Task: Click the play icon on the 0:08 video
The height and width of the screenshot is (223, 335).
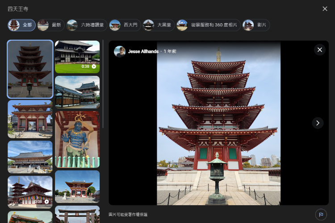Action: coord(46,202)
